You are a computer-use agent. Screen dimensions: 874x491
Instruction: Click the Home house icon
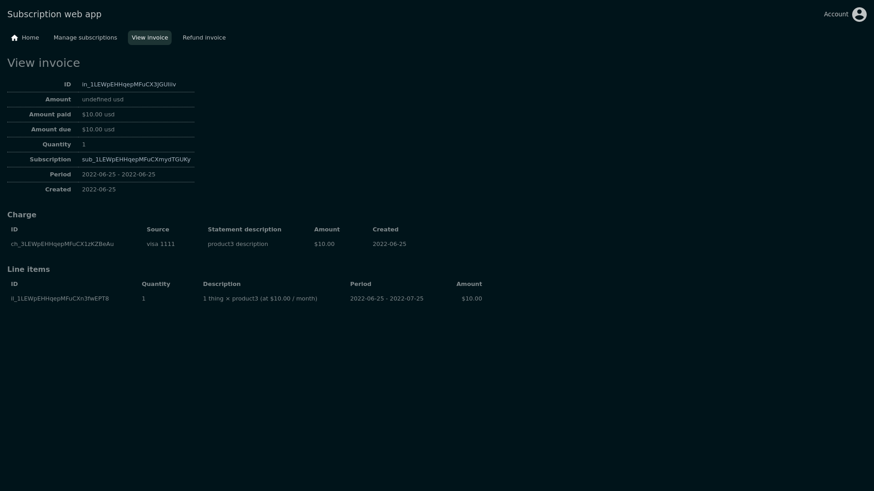point(15,38)
